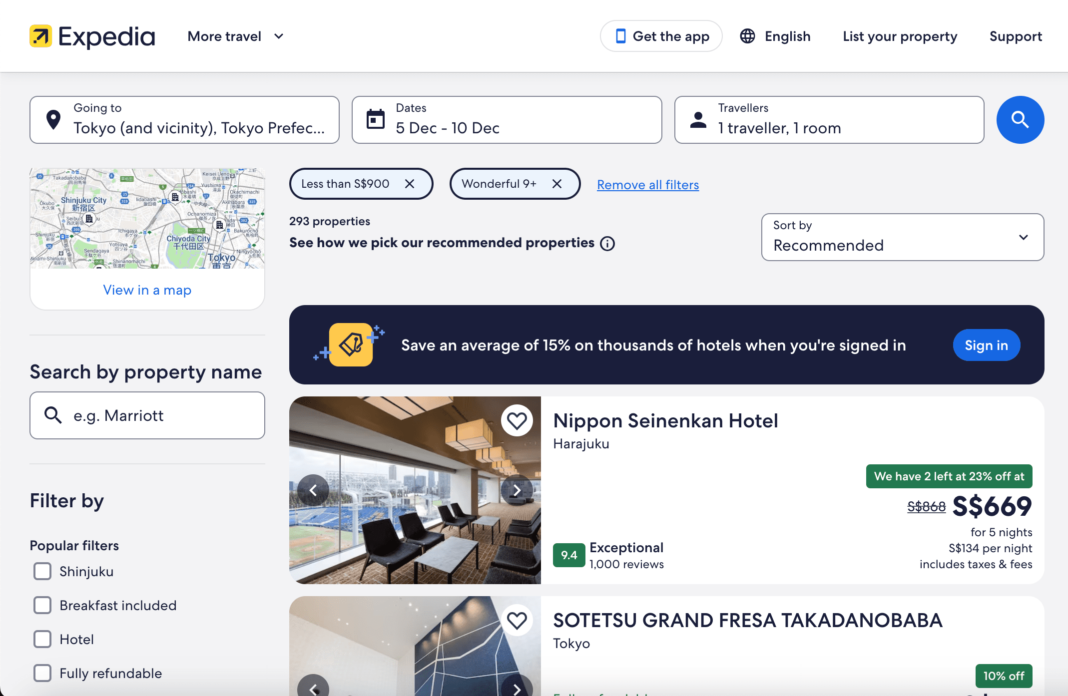Click the person icon in Travellers
The image size is (1068, 696).
[698, 120]
